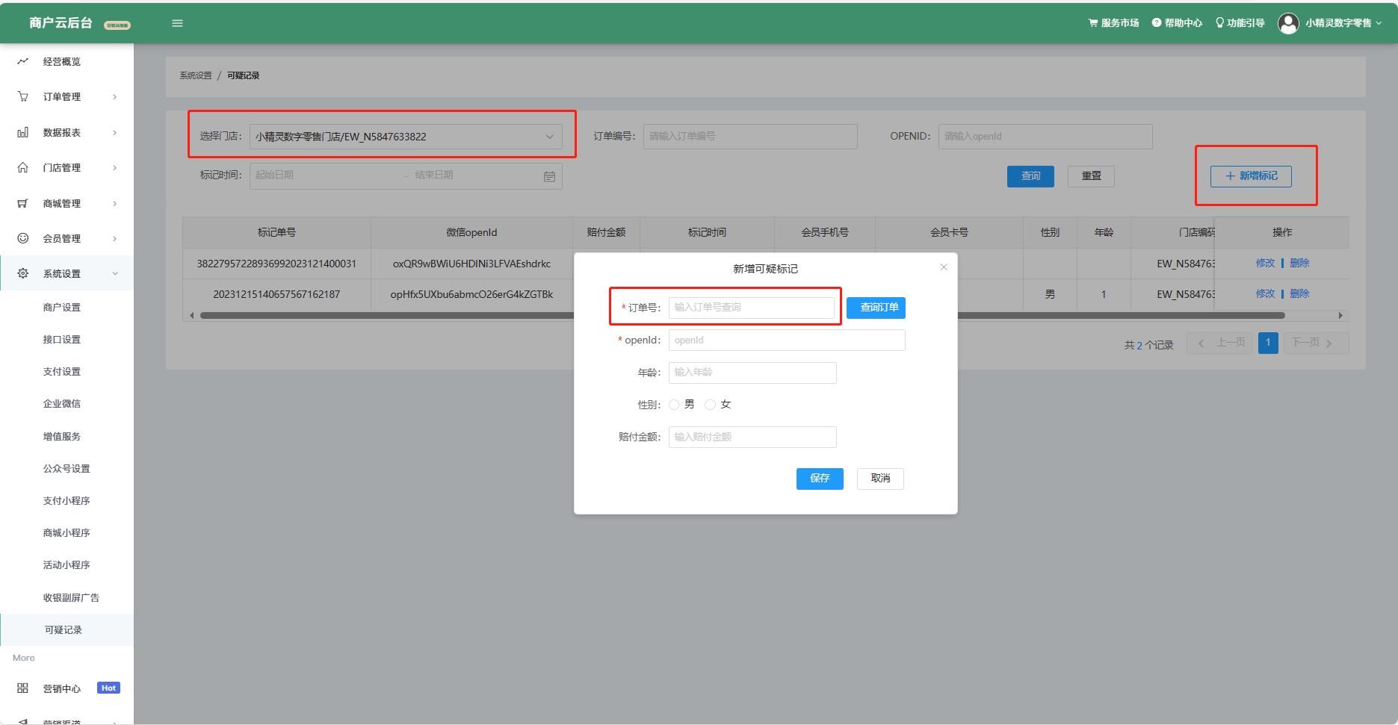1398x725 pixels.
Task: Expand the 商城管理 menu chevron
Action: pyautogui.click(x=114, y=203)
